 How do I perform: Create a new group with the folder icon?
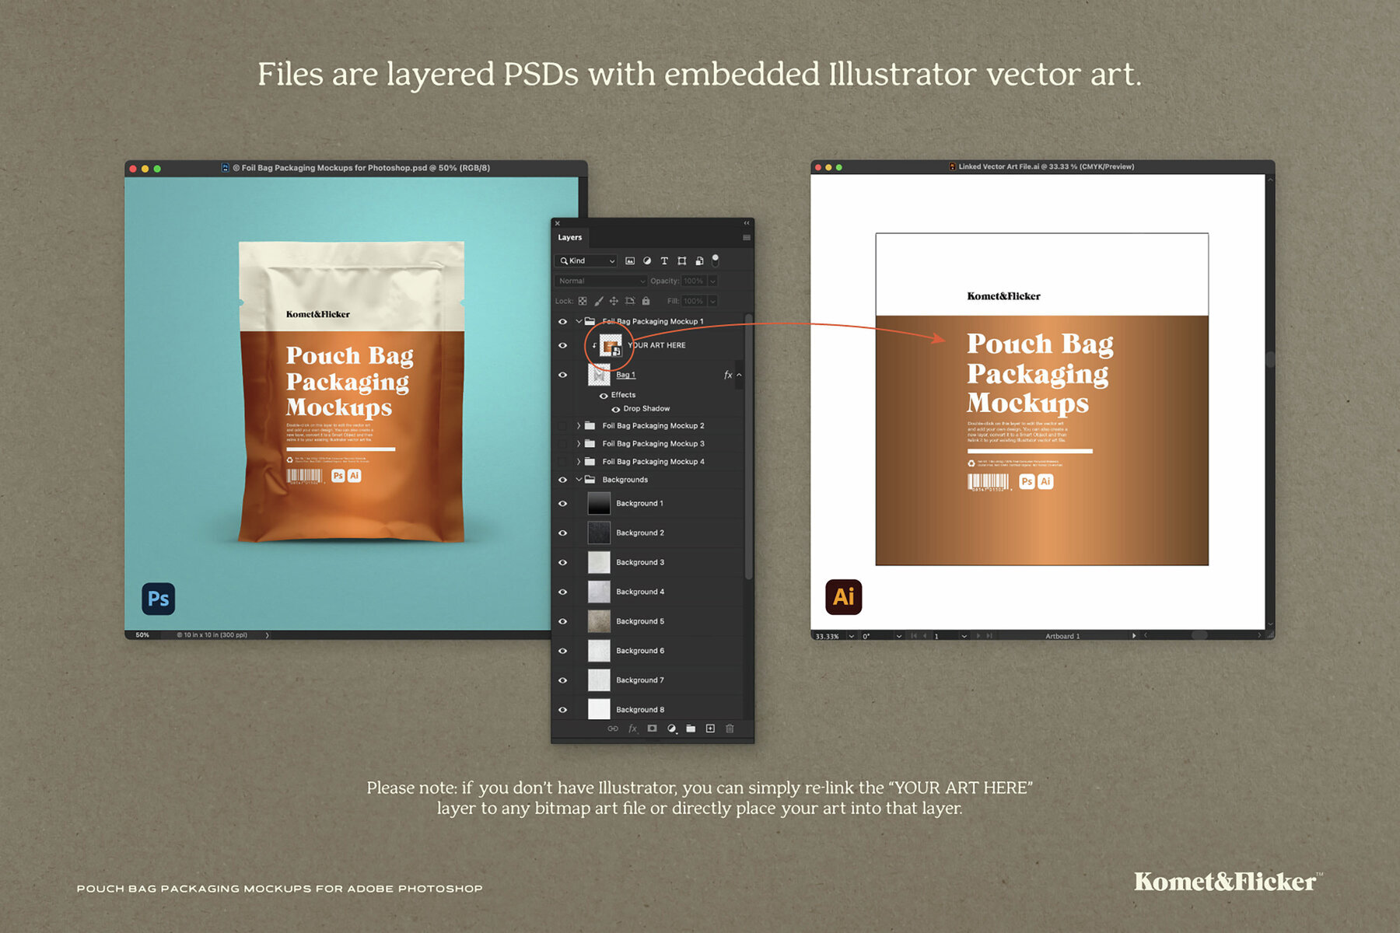(x=691, y=729)
